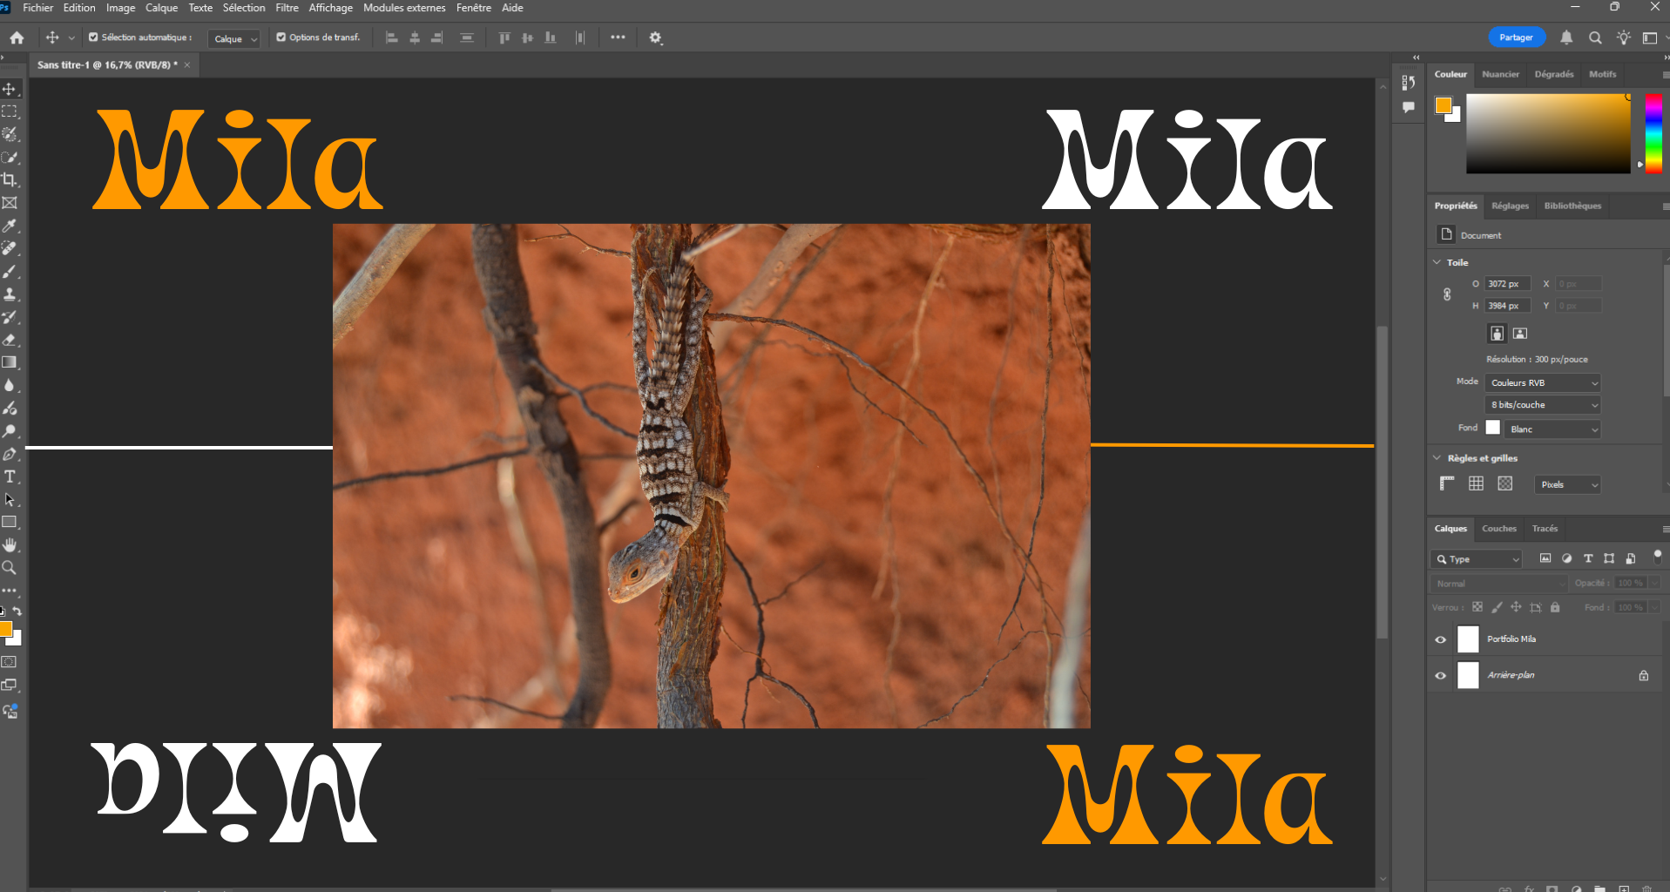The width and height of the screenshot is (1670, 892).
Task: Switch to the Nuancier tab
Action: point(1500,74)
